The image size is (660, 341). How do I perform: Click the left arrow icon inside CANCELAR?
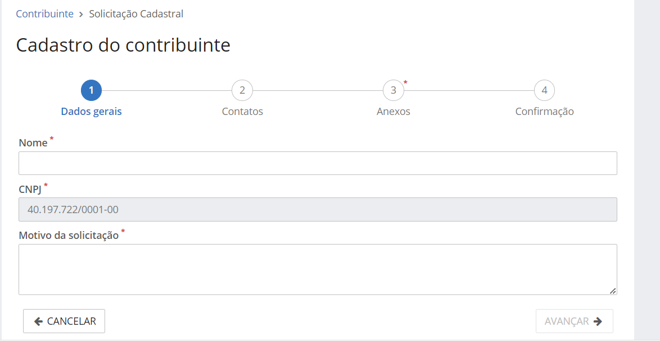click(x=38, y=320)
